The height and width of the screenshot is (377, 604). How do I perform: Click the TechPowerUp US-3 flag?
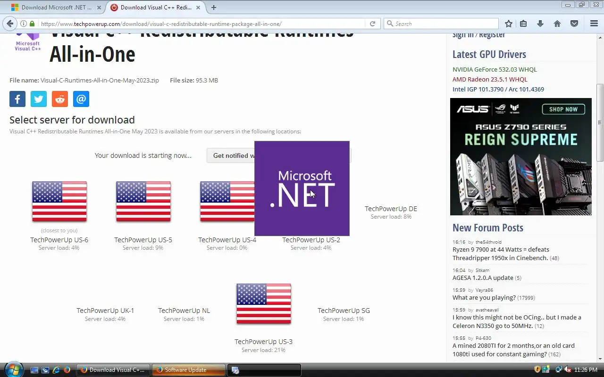[264, 303]
